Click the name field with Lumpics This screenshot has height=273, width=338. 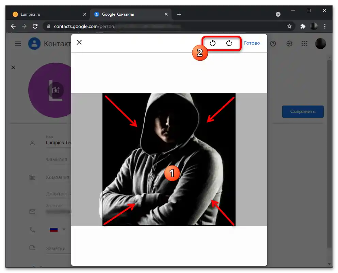coord(59,143)
